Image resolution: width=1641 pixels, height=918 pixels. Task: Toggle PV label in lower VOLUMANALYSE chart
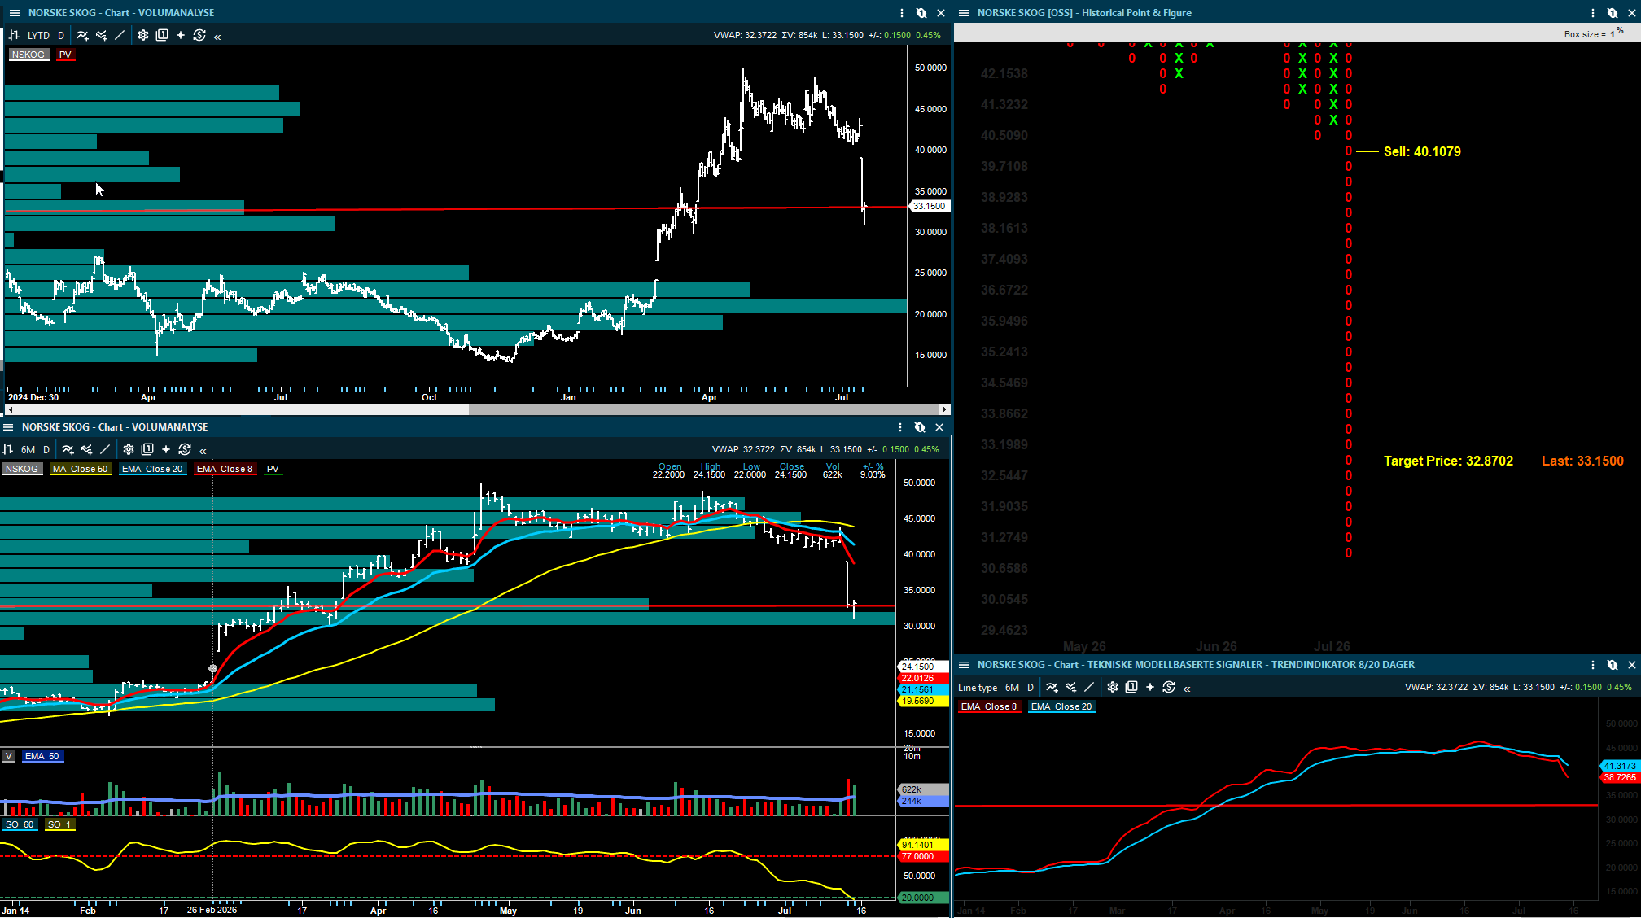click(x=273, y=469)
